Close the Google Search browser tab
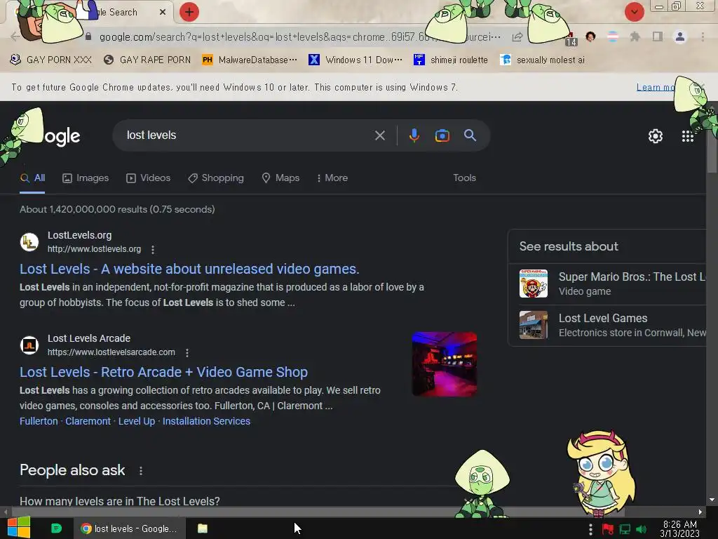Image resolution: width=718 pixels, height=539 pixels. coord(163,13)
